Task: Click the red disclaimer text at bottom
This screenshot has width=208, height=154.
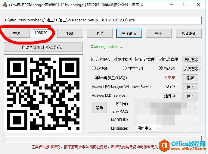Action: click(x=95, y=147)
